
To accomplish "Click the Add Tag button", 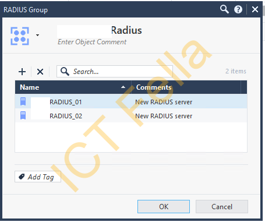I will click(x=38, y=177).
